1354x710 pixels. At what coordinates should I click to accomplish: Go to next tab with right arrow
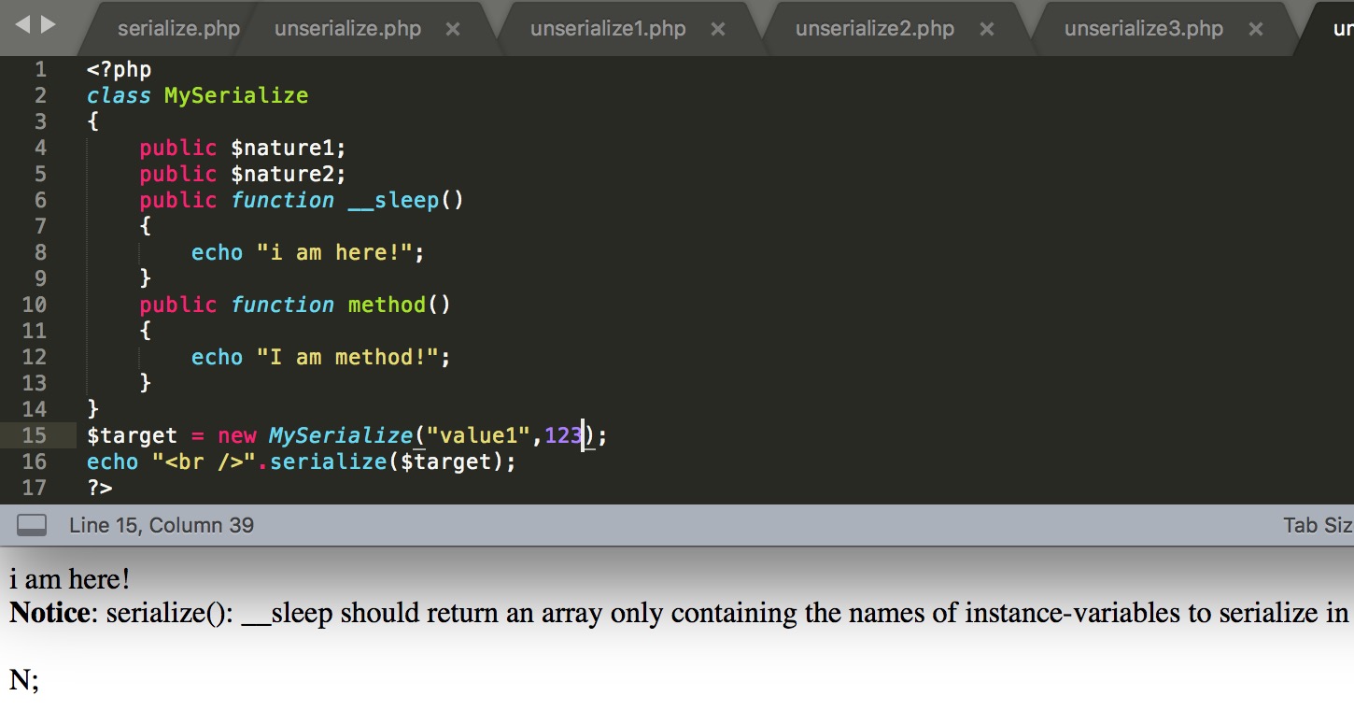[49, 26]
